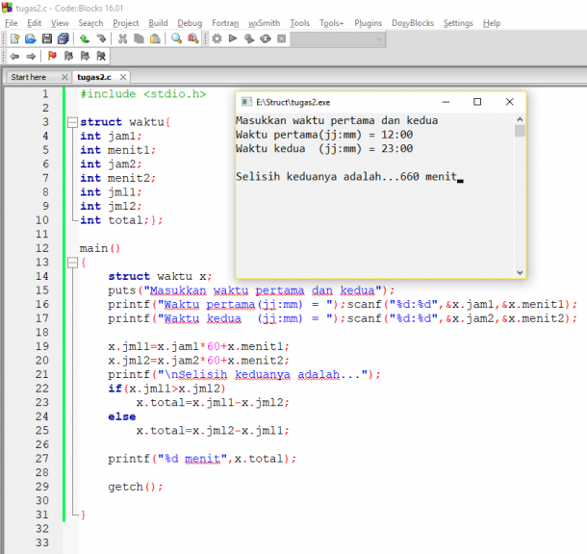
Task: Click on 'x.total=x.jml1-x.jml2;' line
Action: 213,402
